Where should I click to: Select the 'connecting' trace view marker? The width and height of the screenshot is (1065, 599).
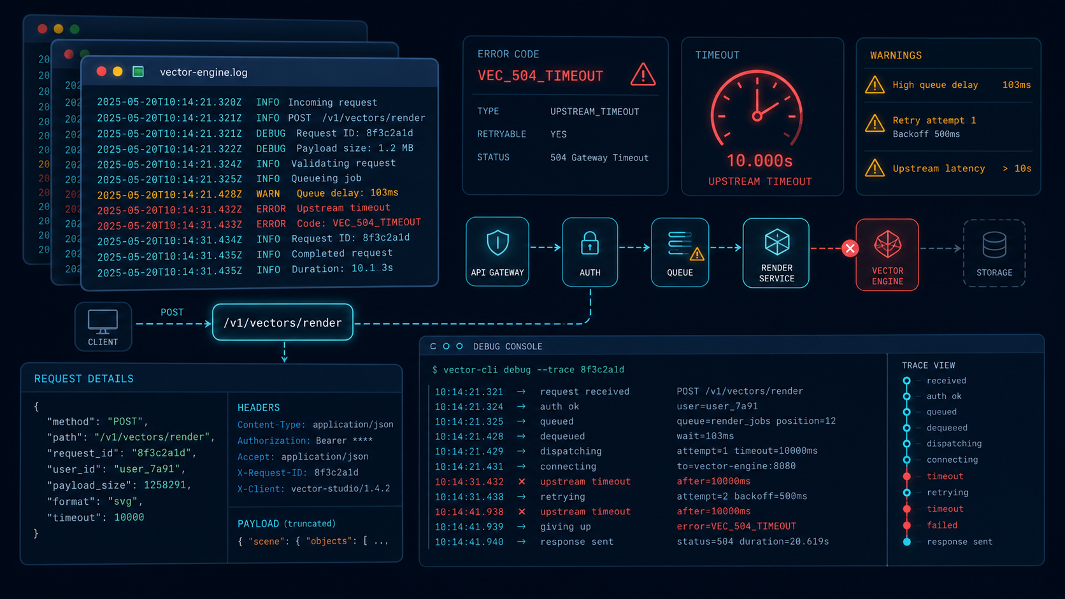pyautogui.click(x=906, y=460)
